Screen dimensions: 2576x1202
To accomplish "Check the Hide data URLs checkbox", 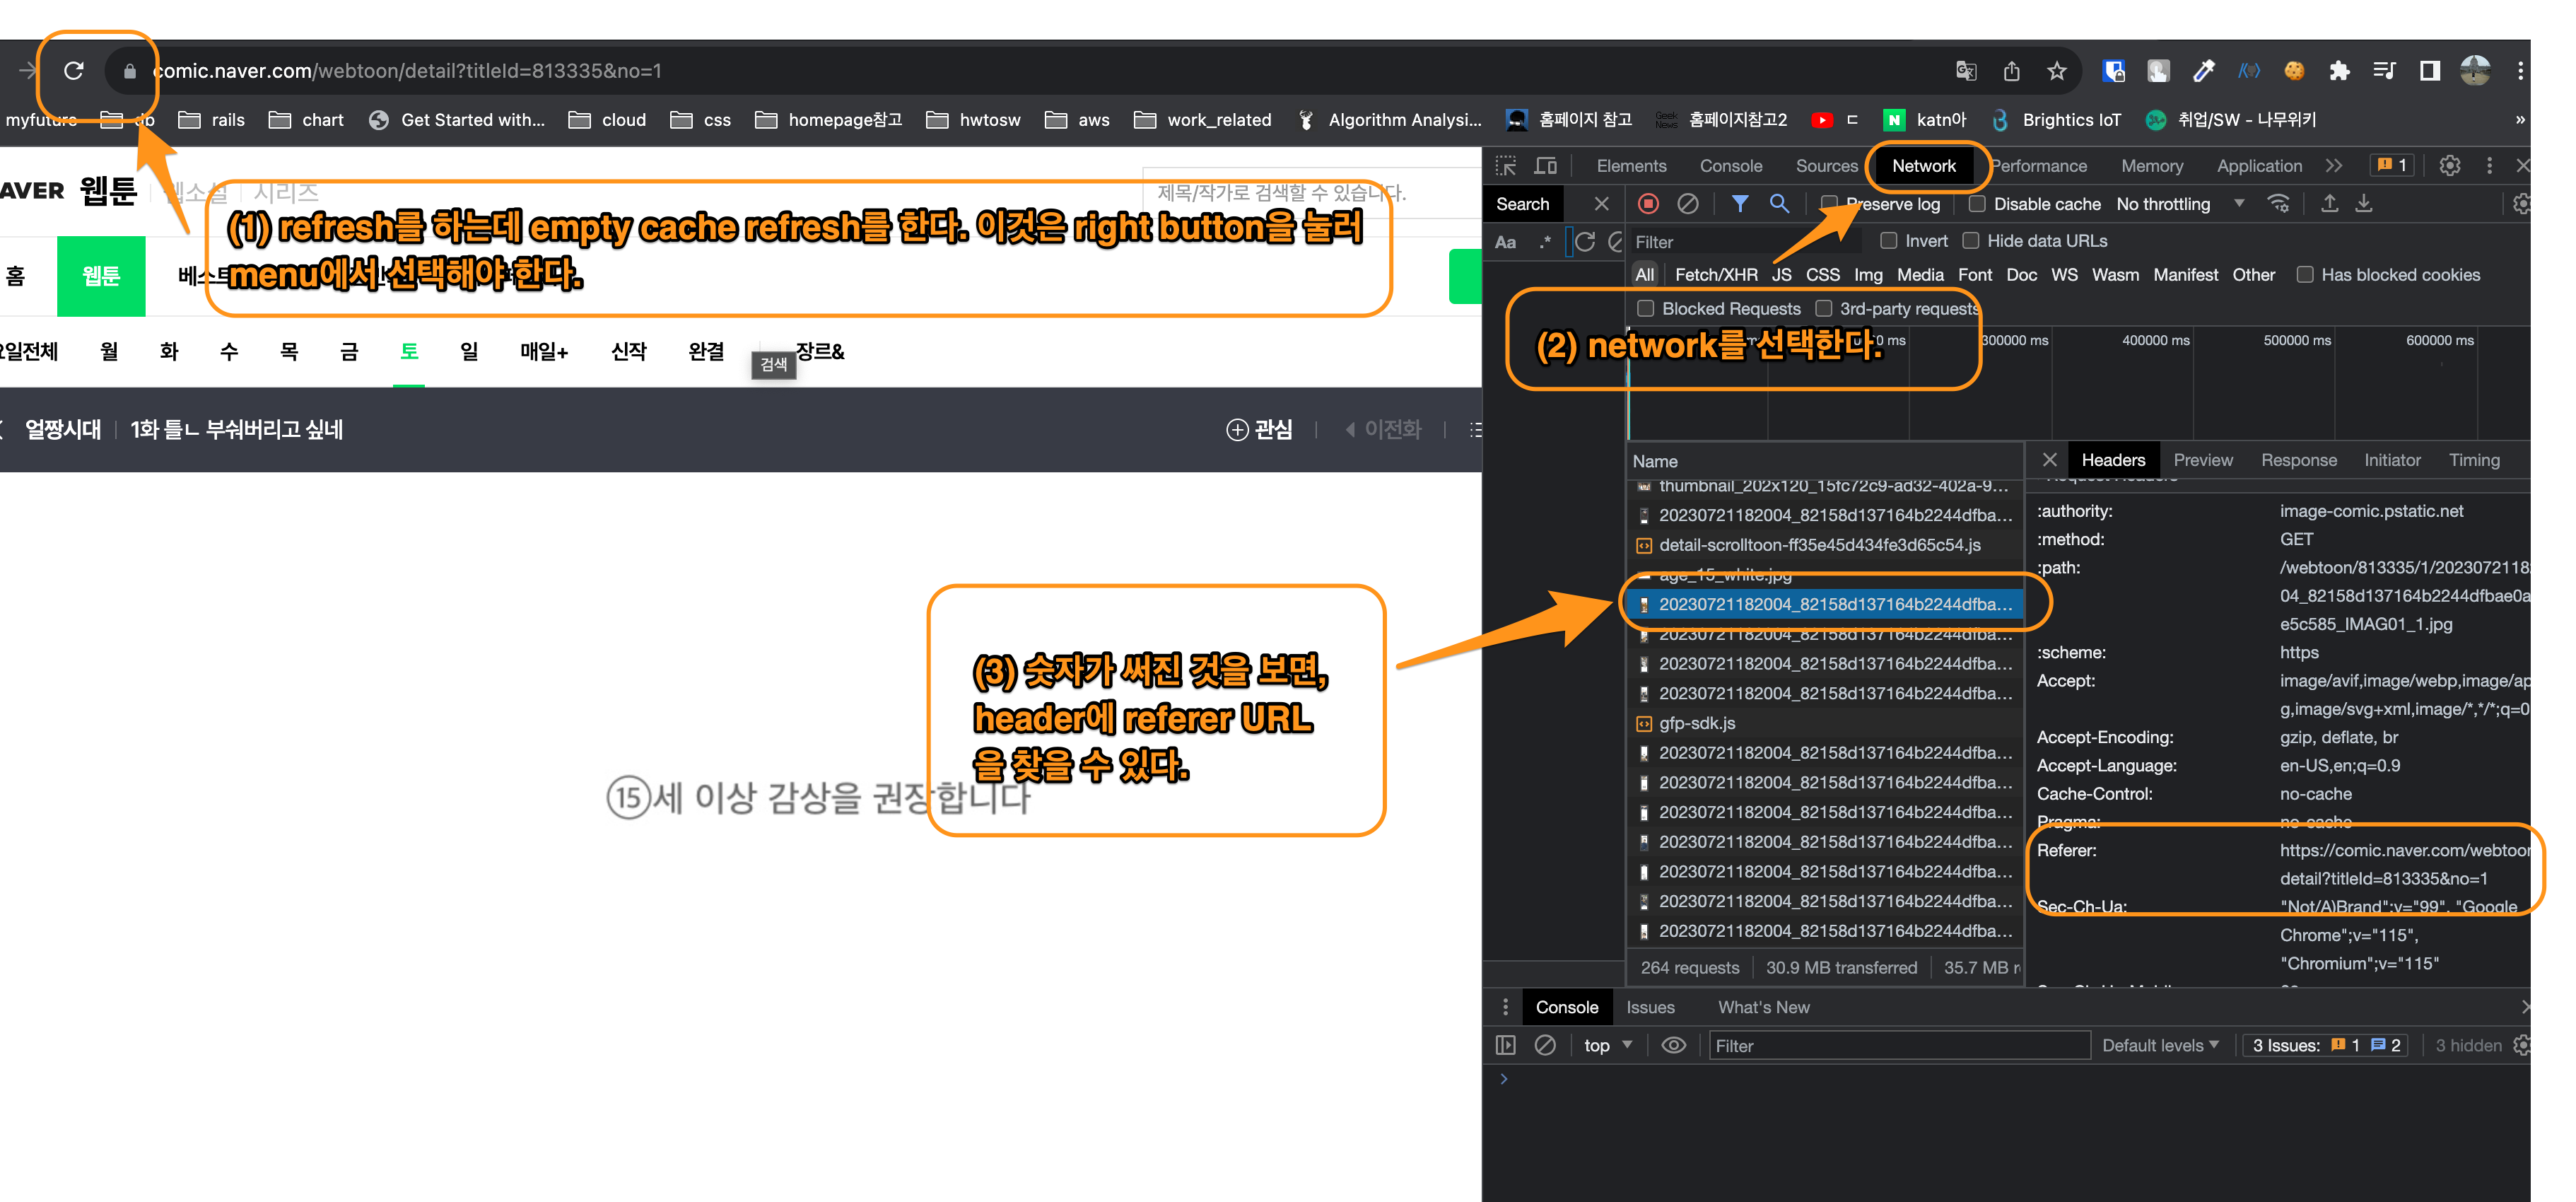I will (x=1971, y=241).
